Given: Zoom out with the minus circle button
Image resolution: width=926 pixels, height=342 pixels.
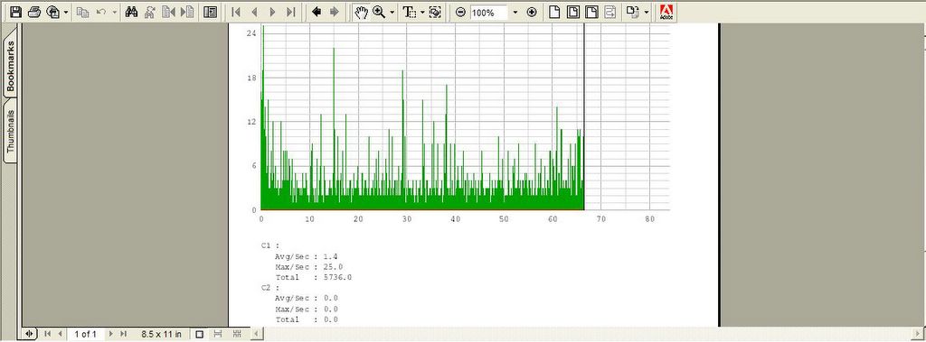Looking at the screenshot, I should (x=461, y=12).
